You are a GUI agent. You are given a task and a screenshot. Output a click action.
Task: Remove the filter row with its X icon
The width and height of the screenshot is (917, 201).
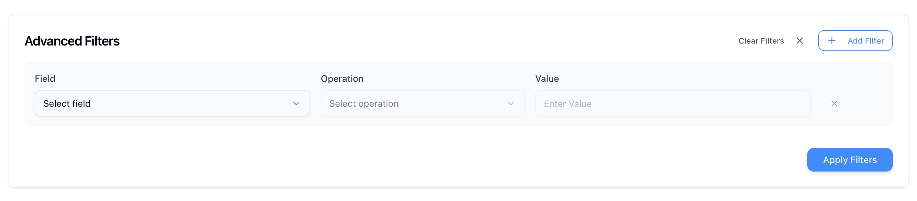[834, 103]
